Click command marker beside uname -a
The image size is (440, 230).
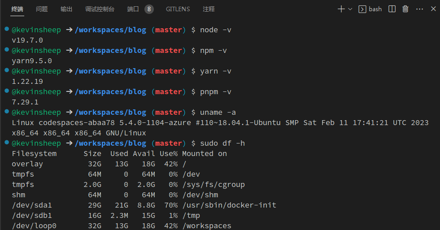[x=6, y=112]
